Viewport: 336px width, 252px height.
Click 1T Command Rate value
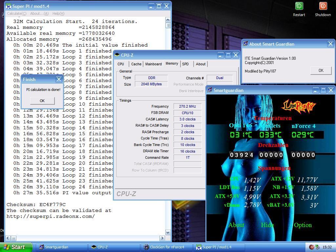tap(187, 157)
